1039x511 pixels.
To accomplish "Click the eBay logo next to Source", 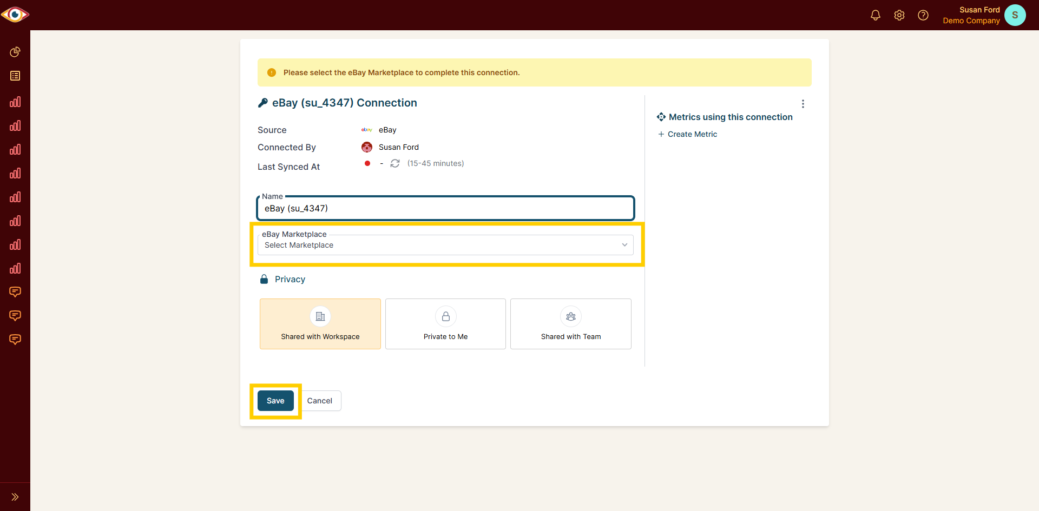I will 367,130.
